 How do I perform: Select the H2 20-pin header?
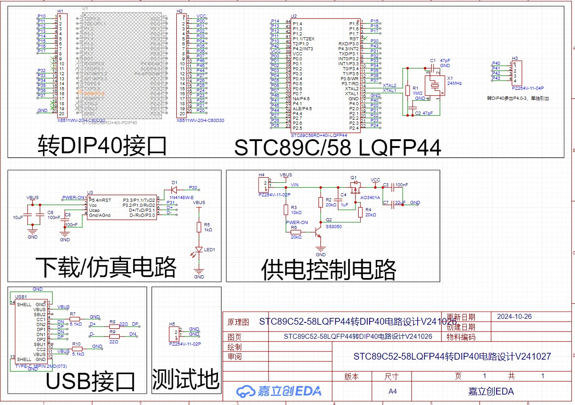[x=182, y=65]
